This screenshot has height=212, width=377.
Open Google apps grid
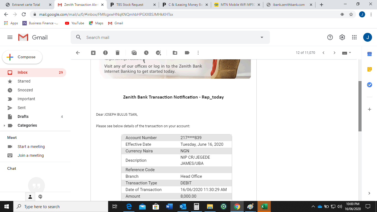(x=354, y=37)
